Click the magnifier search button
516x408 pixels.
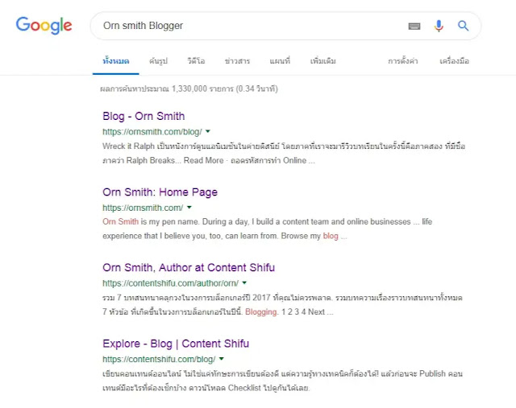pos(463,26)
